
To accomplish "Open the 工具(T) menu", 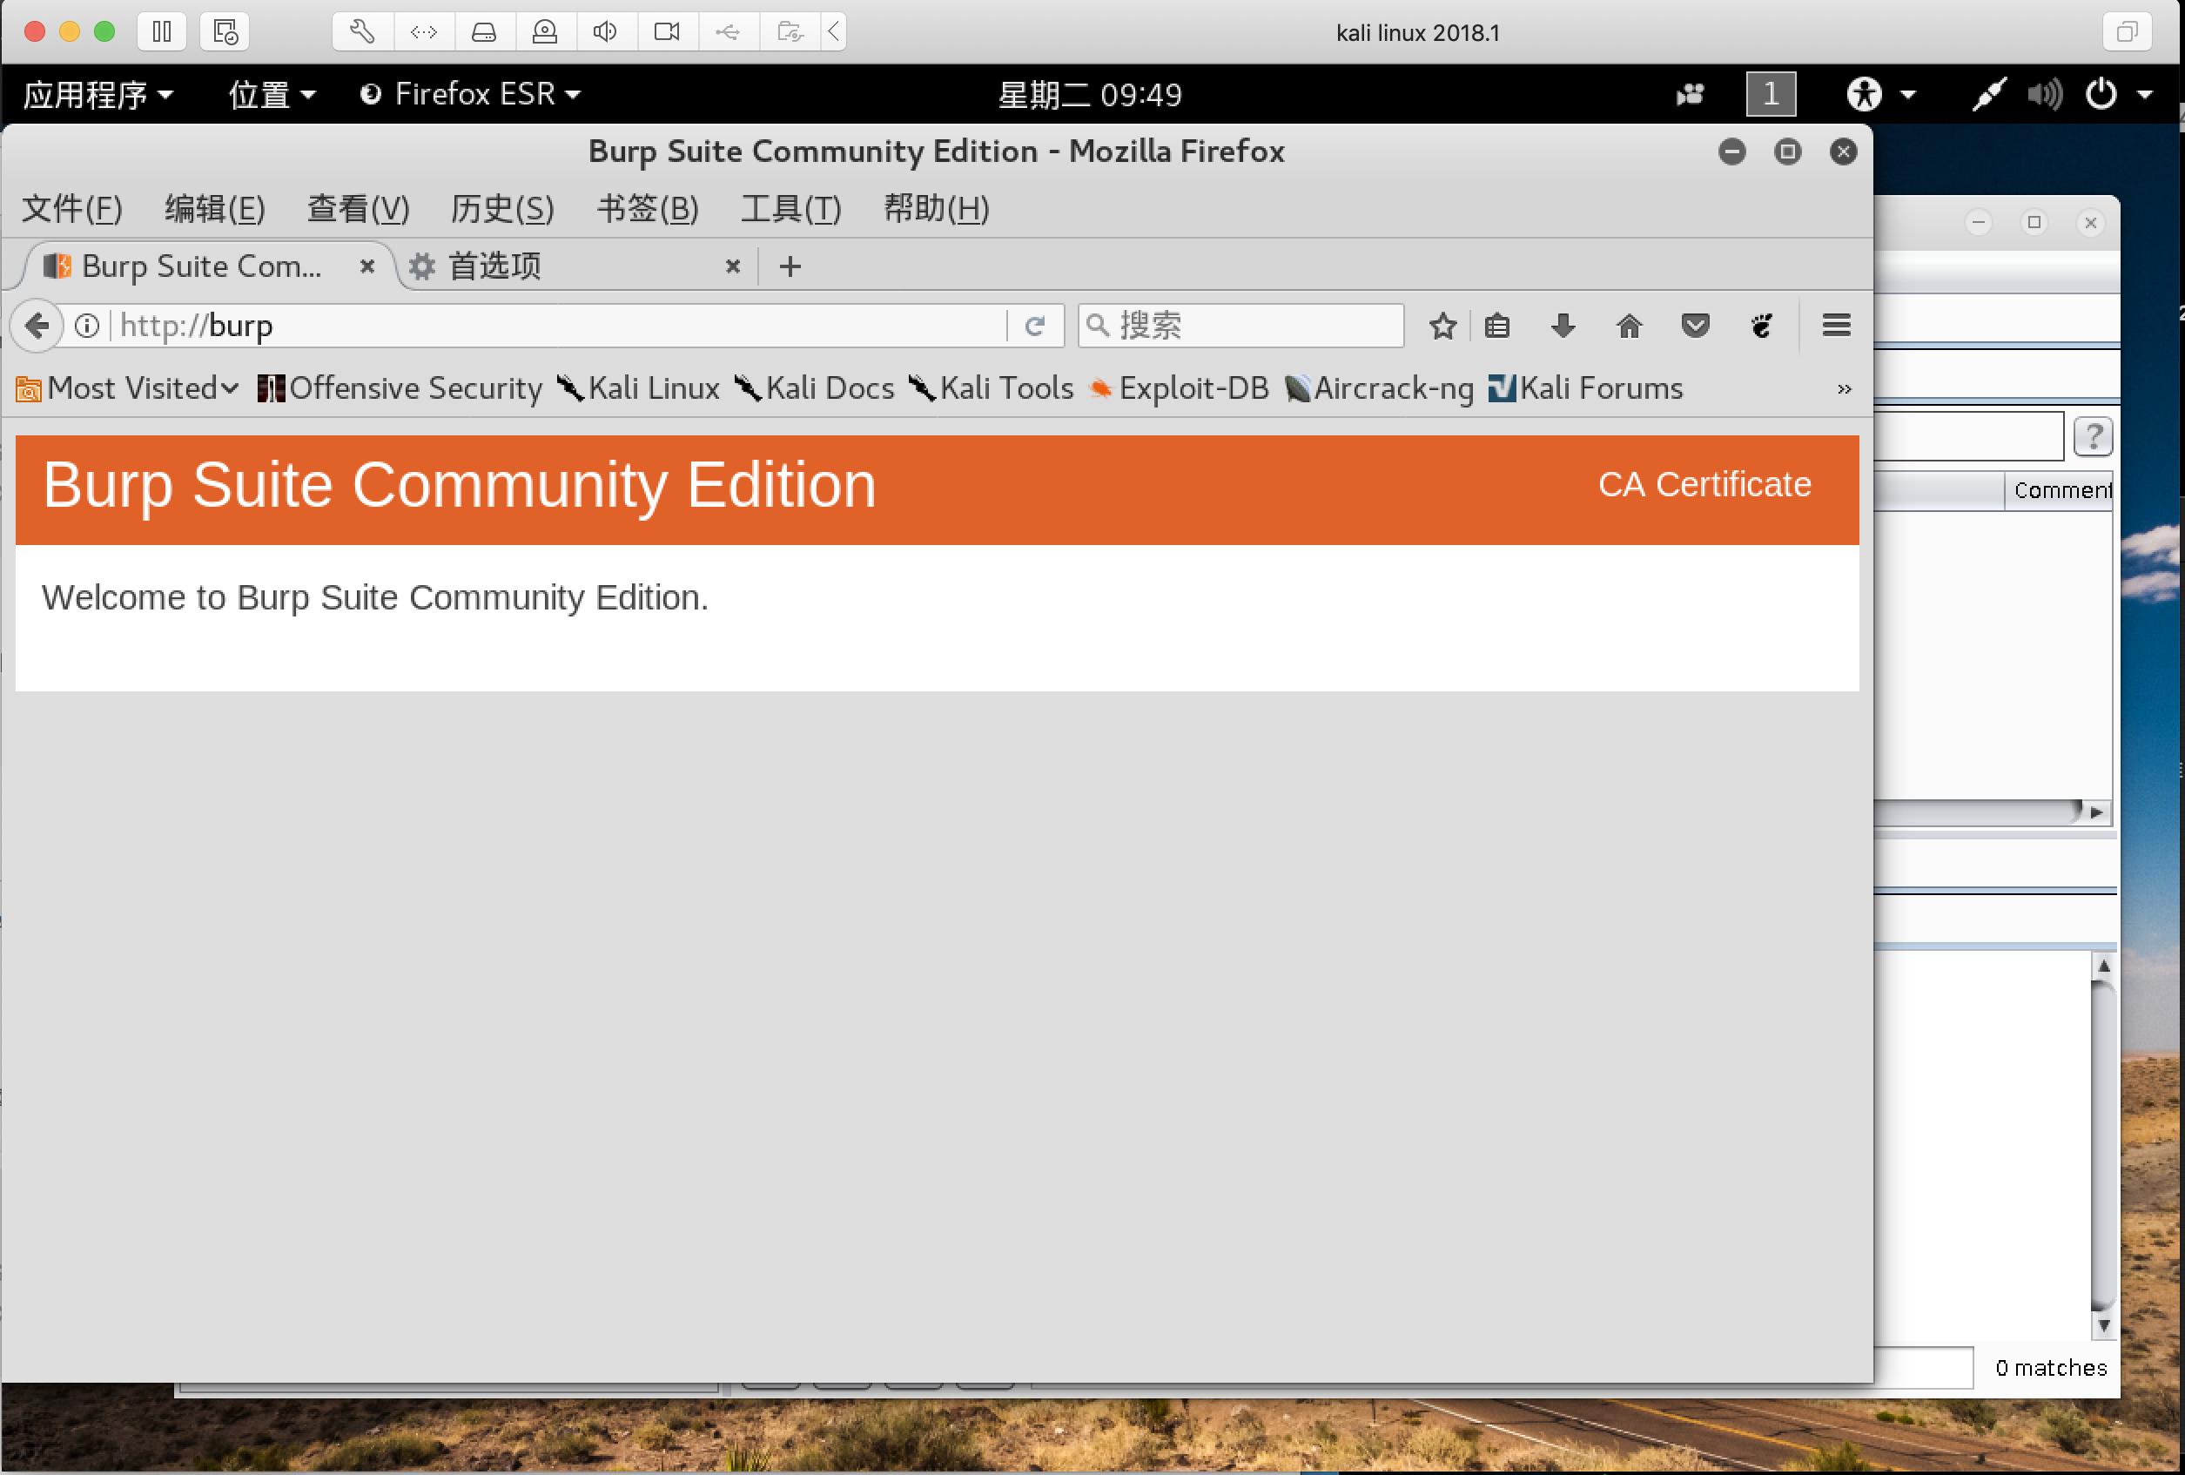I will [790, 209].
